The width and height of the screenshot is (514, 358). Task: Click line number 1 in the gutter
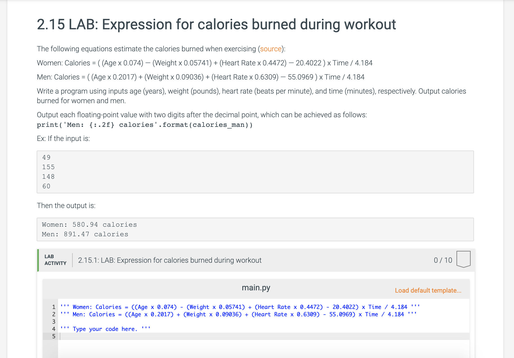coord(53,307)
